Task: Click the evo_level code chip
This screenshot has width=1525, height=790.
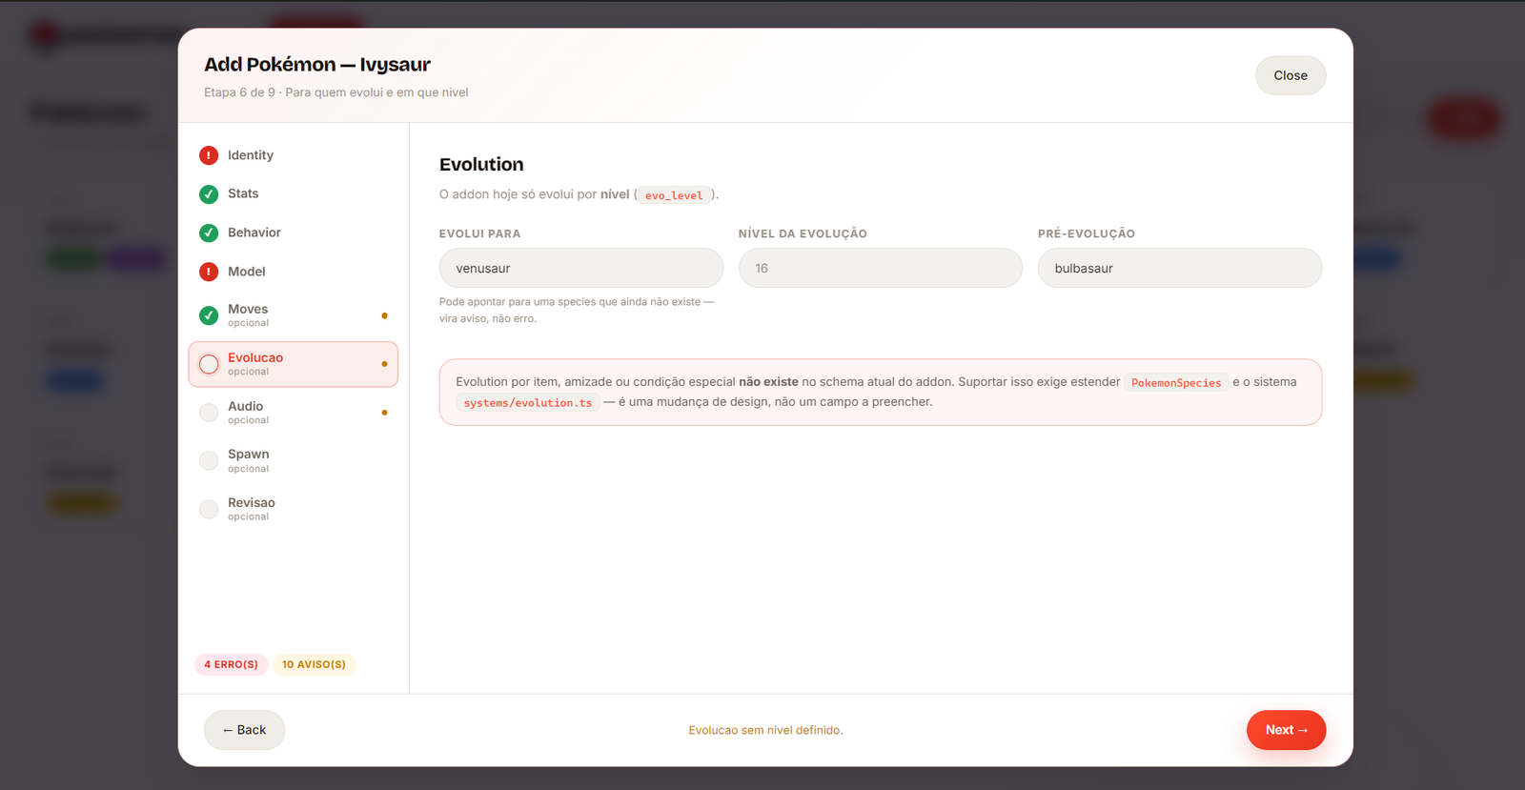Action: tap(674, 195)
